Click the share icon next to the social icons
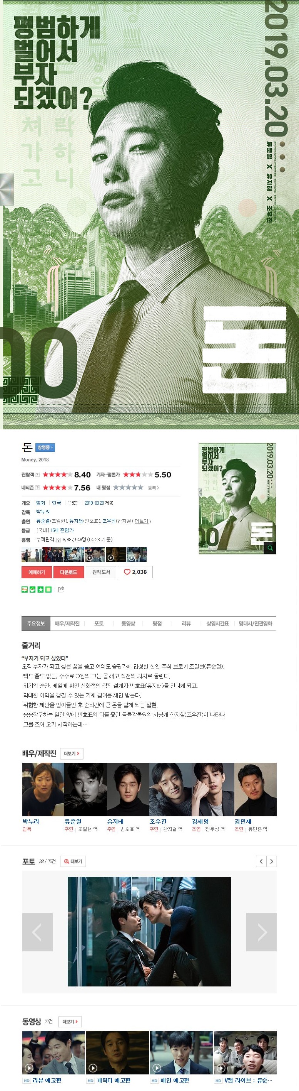Viewport: 299px width, 1091px height. tap(61, 589)
